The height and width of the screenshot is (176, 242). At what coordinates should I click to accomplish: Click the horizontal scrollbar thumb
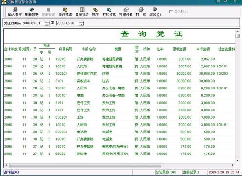85,165
